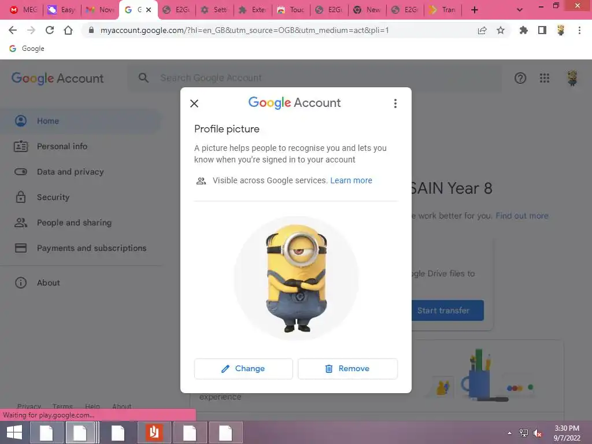Open the tab search dropdown chevron
This screenshot has height=444, width=592.
[520, 10]
